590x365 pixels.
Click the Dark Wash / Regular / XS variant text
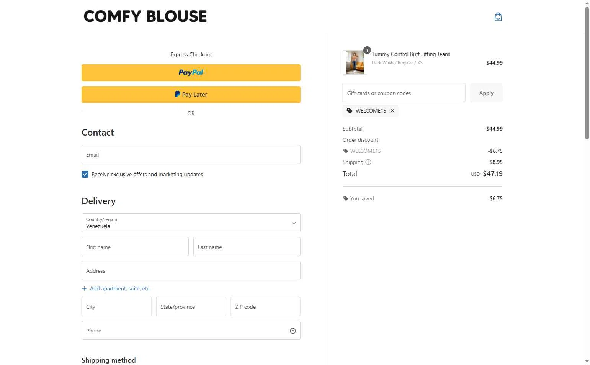[x=397, y=63]
